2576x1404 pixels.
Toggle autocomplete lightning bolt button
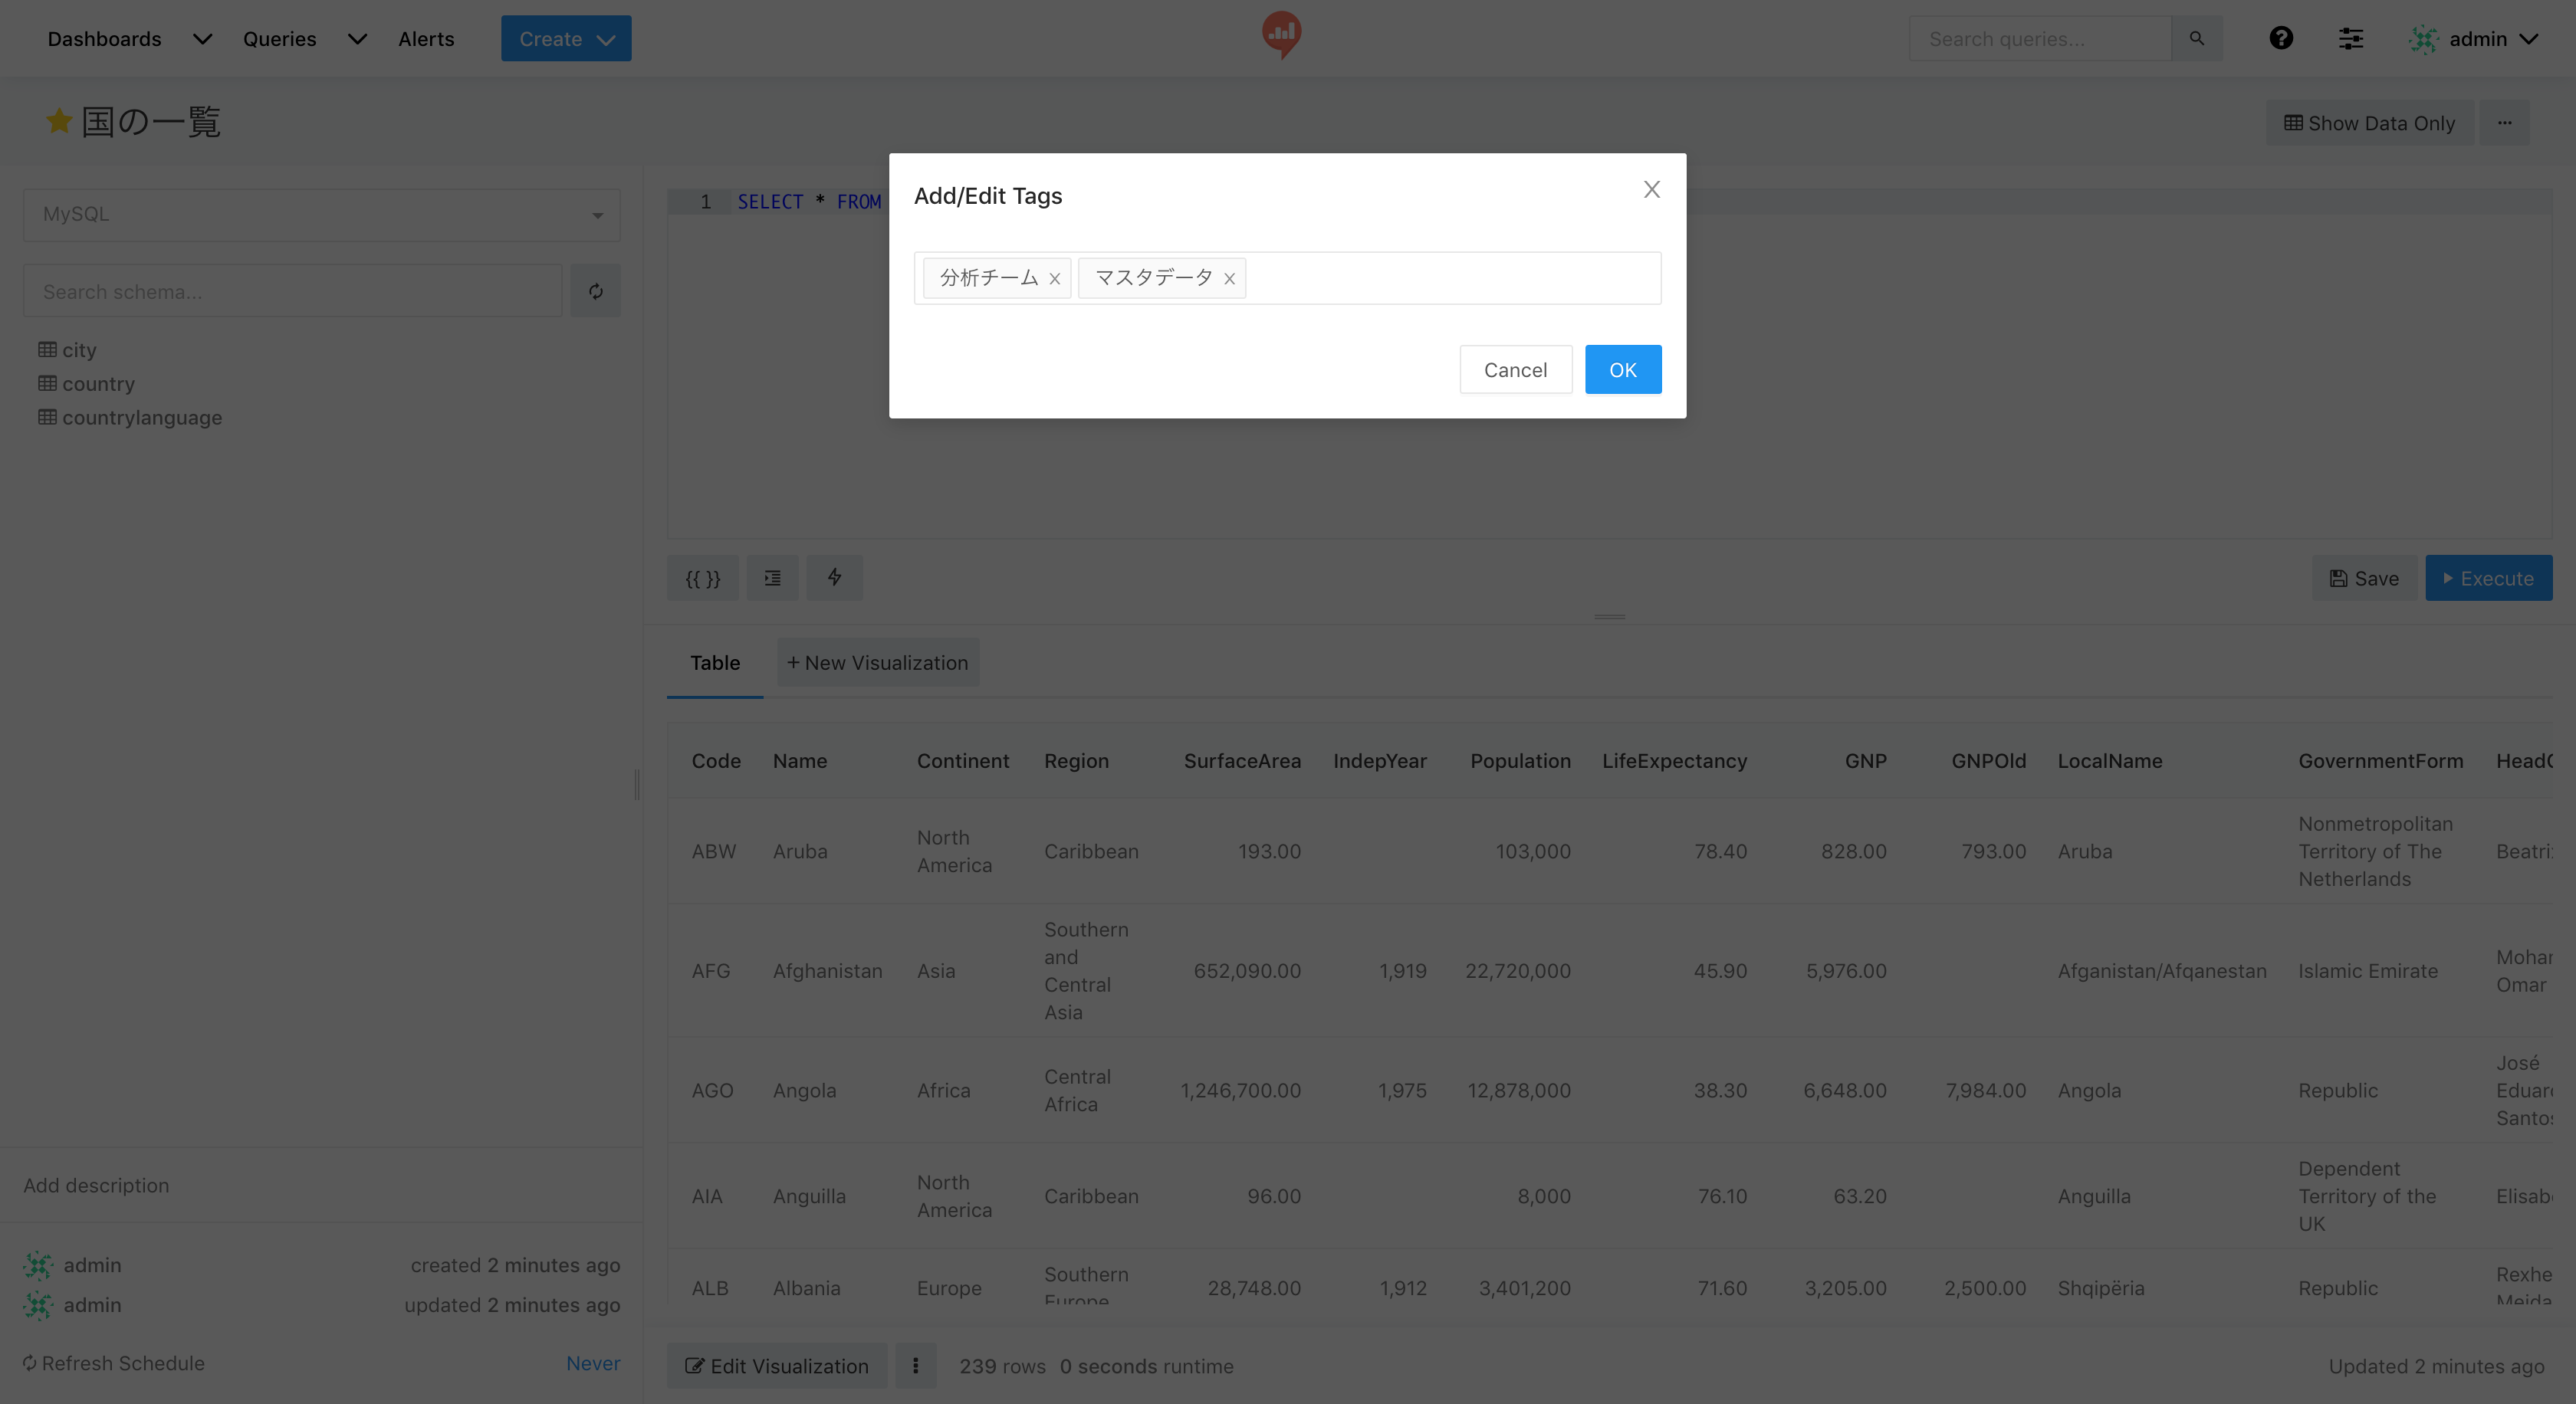834,578
